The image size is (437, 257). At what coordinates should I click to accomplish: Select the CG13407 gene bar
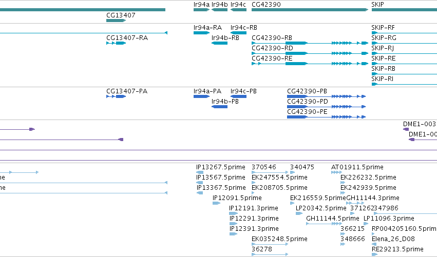116,21
